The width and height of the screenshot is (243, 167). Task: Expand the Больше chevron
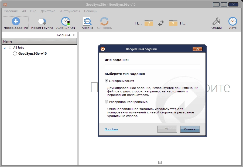[x=74, y=35]
